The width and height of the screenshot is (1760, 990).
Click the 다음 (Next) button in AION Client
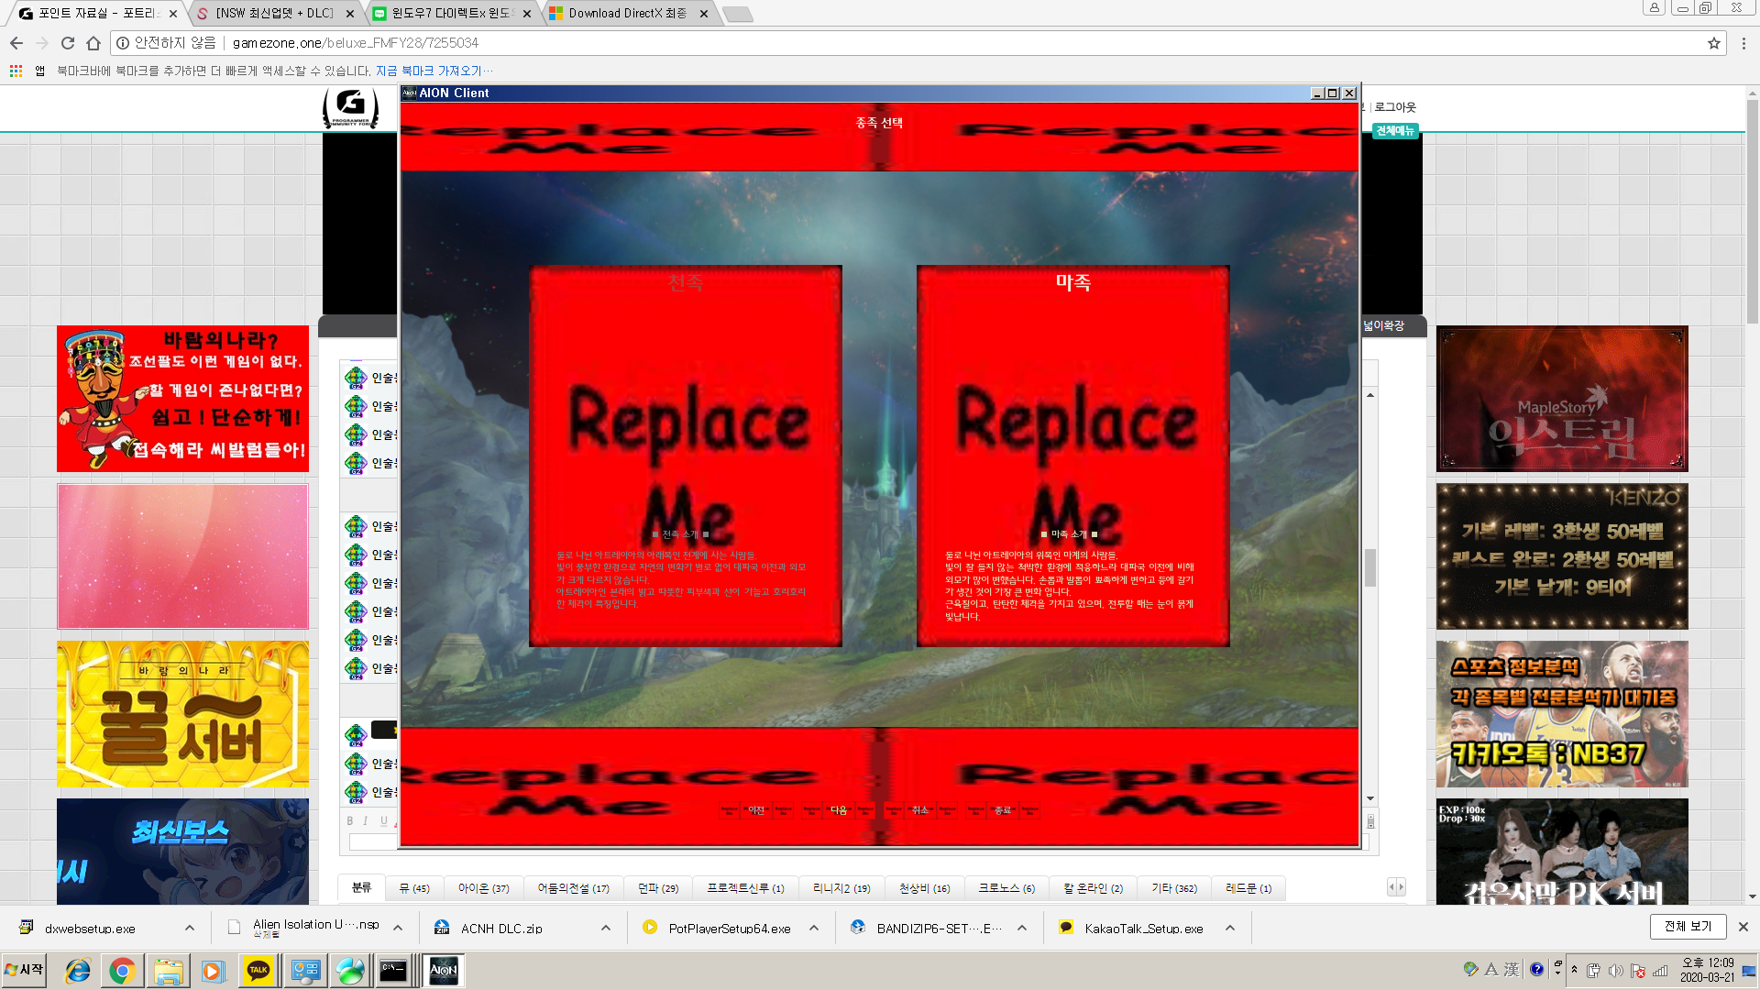(x=839, y=810)
